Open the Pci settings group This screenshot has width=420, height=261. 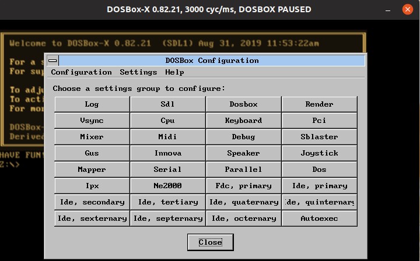(320, 121)
